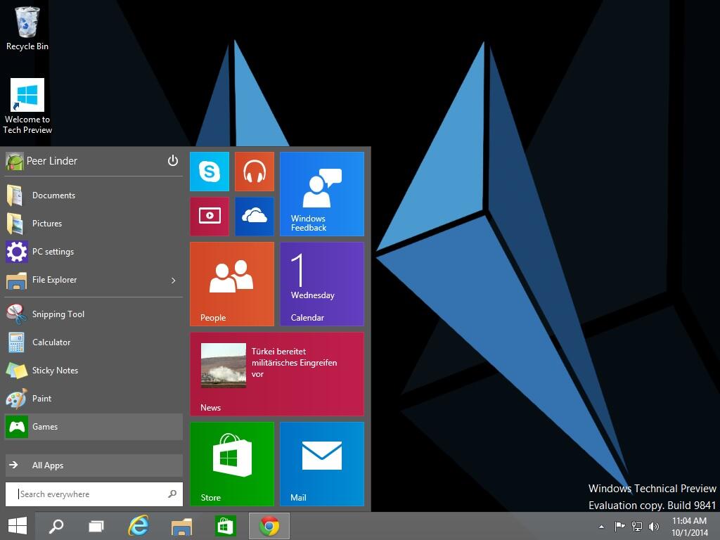
Task: Open the Video tile
Action: tap(210, 217)
